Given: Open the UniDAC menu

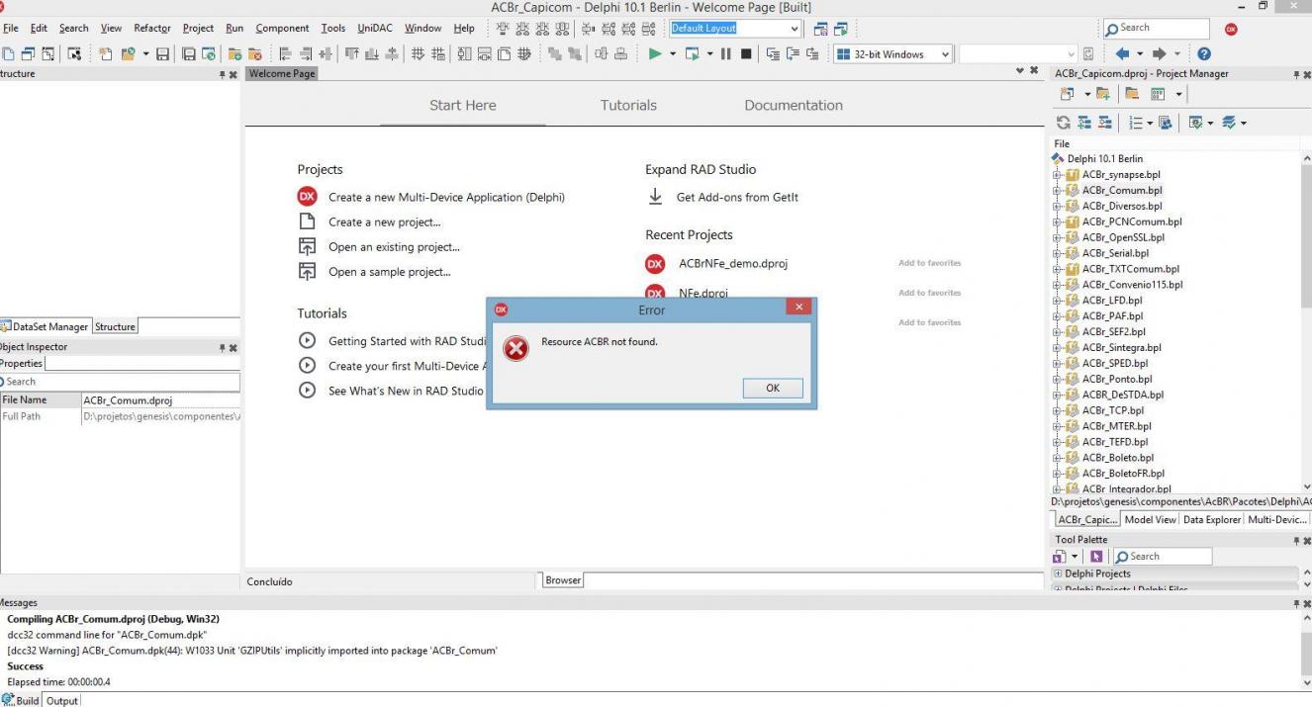Looking at the screenshot, I should (375, 29).
